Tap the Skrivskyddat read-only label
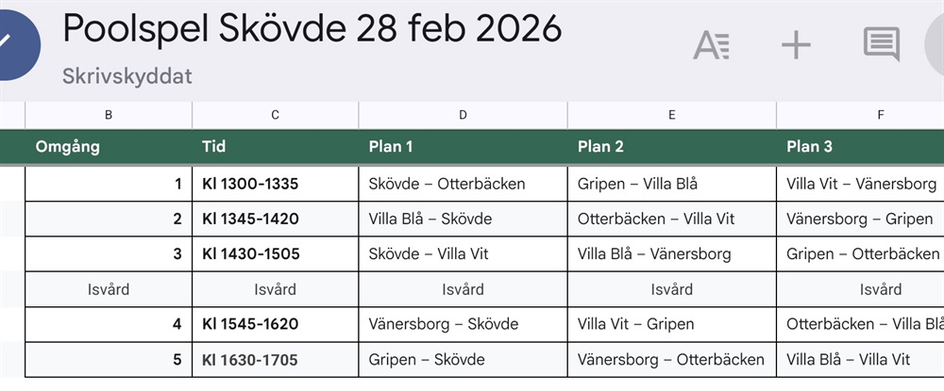Image resolution: width=944 pixels, height=391 pixels. pos(126,76)
